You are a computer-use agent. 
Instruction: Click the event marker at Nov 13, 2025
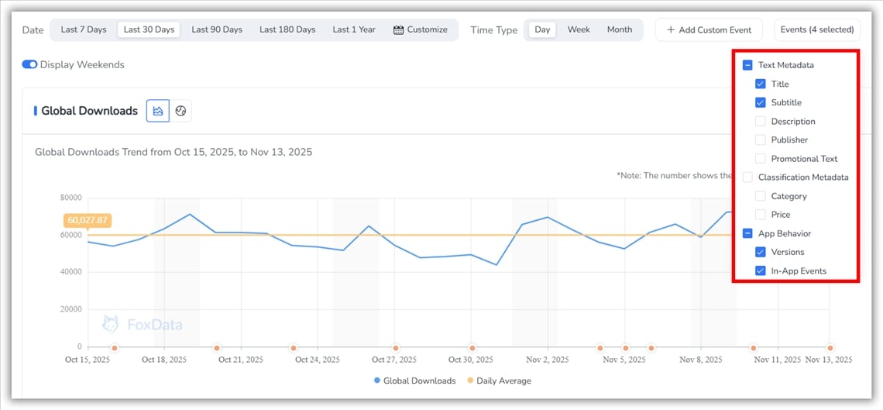pos(830,348)
